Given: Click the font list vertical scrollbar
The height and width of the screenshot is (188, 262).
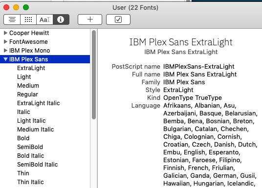Looking at the screenshot, I should click(x=94, y=75).
